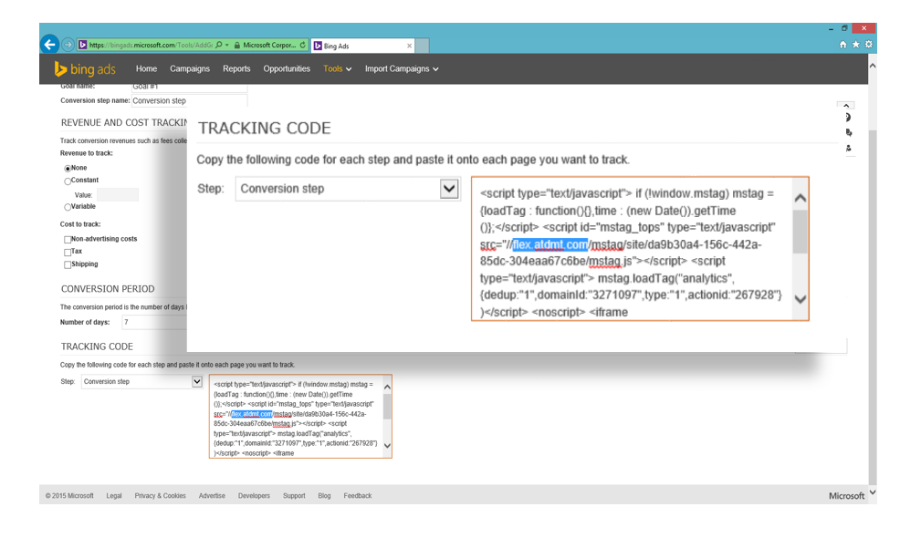Open a new tab next to Bing Ads
900x538 pixels.
422,46
